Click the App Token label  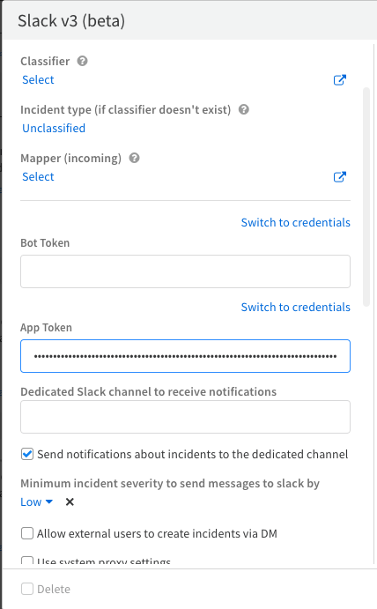coord(46,328)
